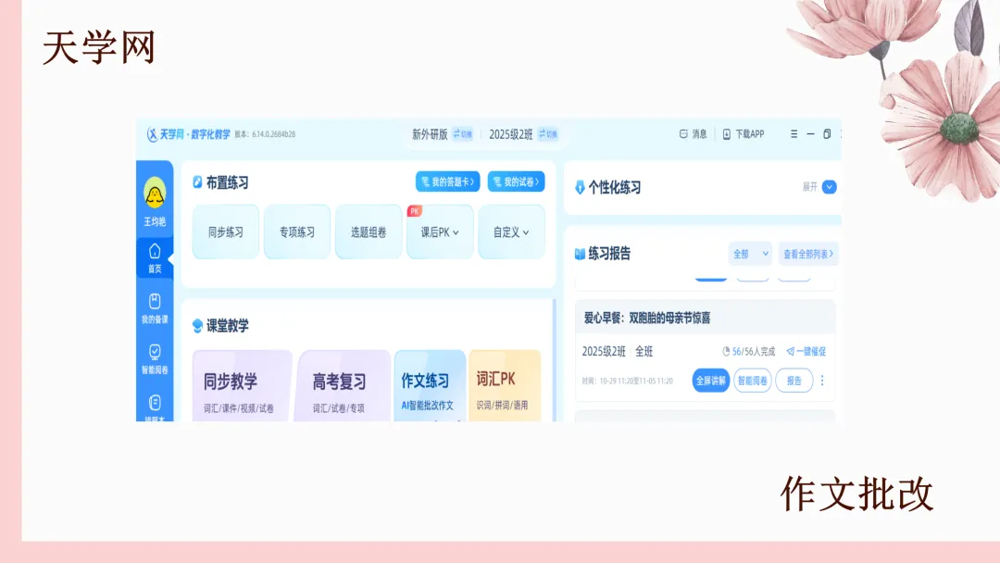Image resolution: width=1000 pixels, height=563 pixels.
Task: Click the 课堂教学 section icon
Action: 198,326
